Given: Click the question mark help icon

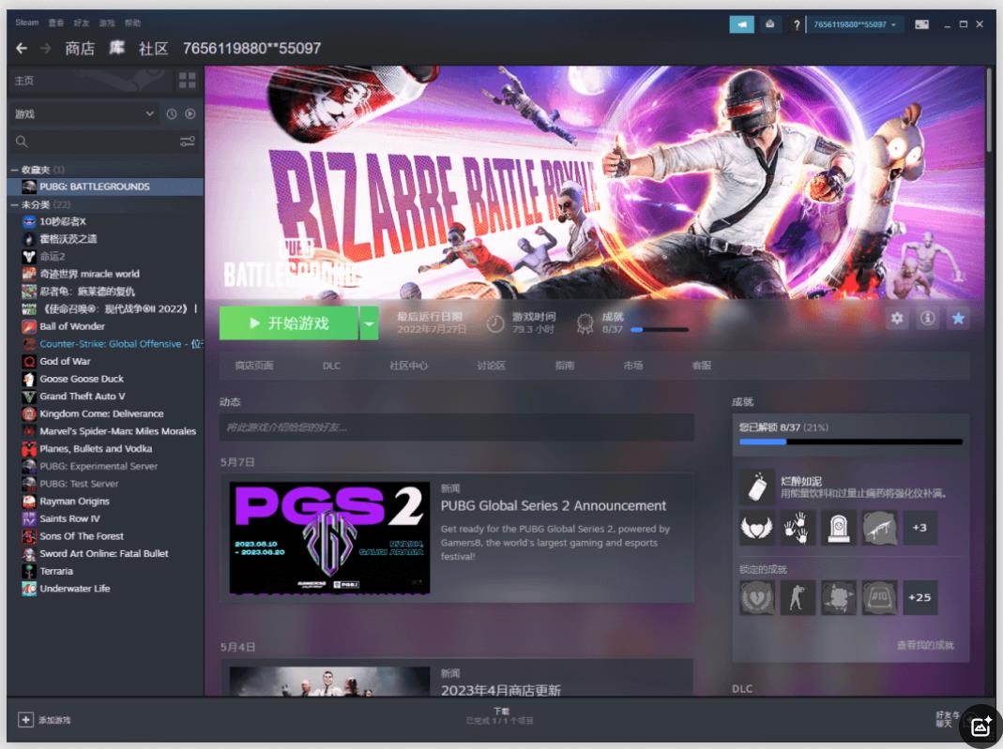Looking at the screenshot, I should coord(797,25).
